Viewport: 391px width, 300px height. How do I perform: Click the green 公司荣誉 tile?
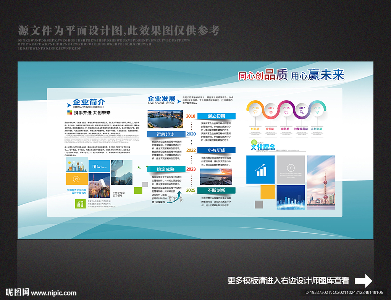pyautogui.click(x=80, y=204)
